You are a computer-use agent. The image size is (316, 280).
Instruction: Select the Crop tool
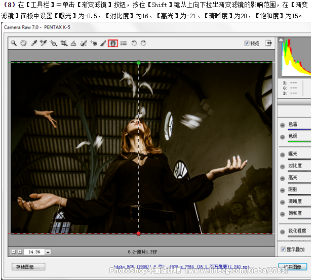64,43
